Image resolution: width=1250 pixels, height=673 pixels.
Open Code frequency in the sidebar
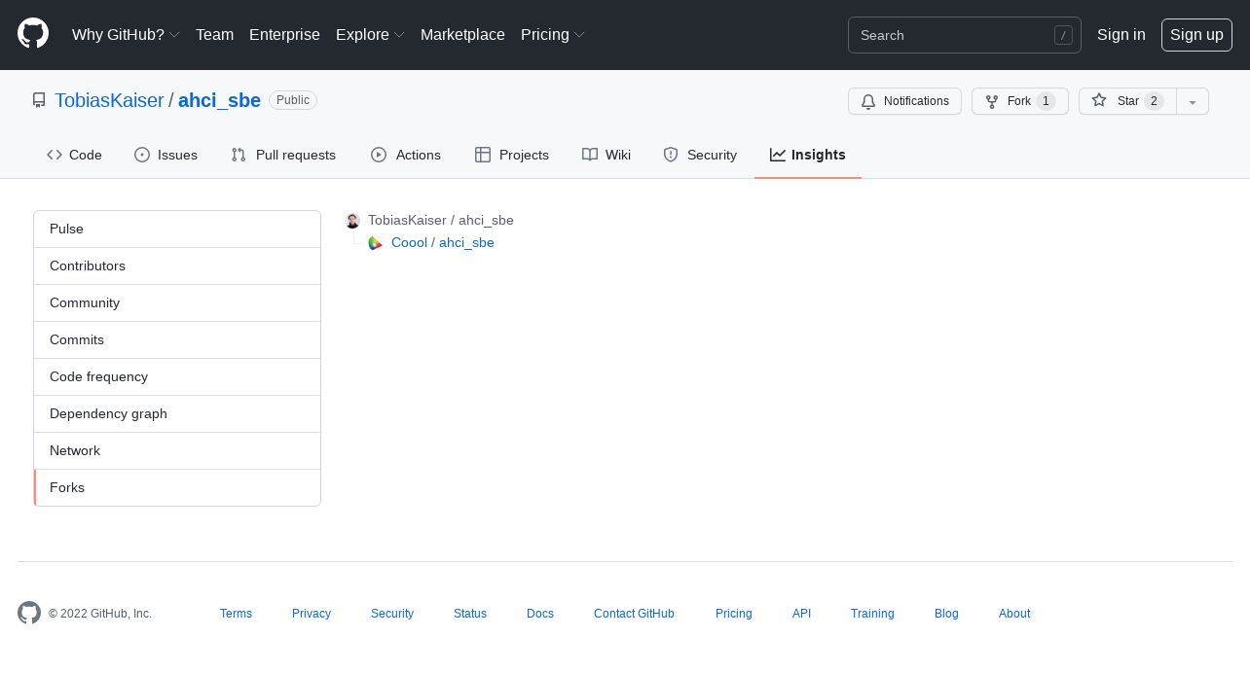point(177,376)
